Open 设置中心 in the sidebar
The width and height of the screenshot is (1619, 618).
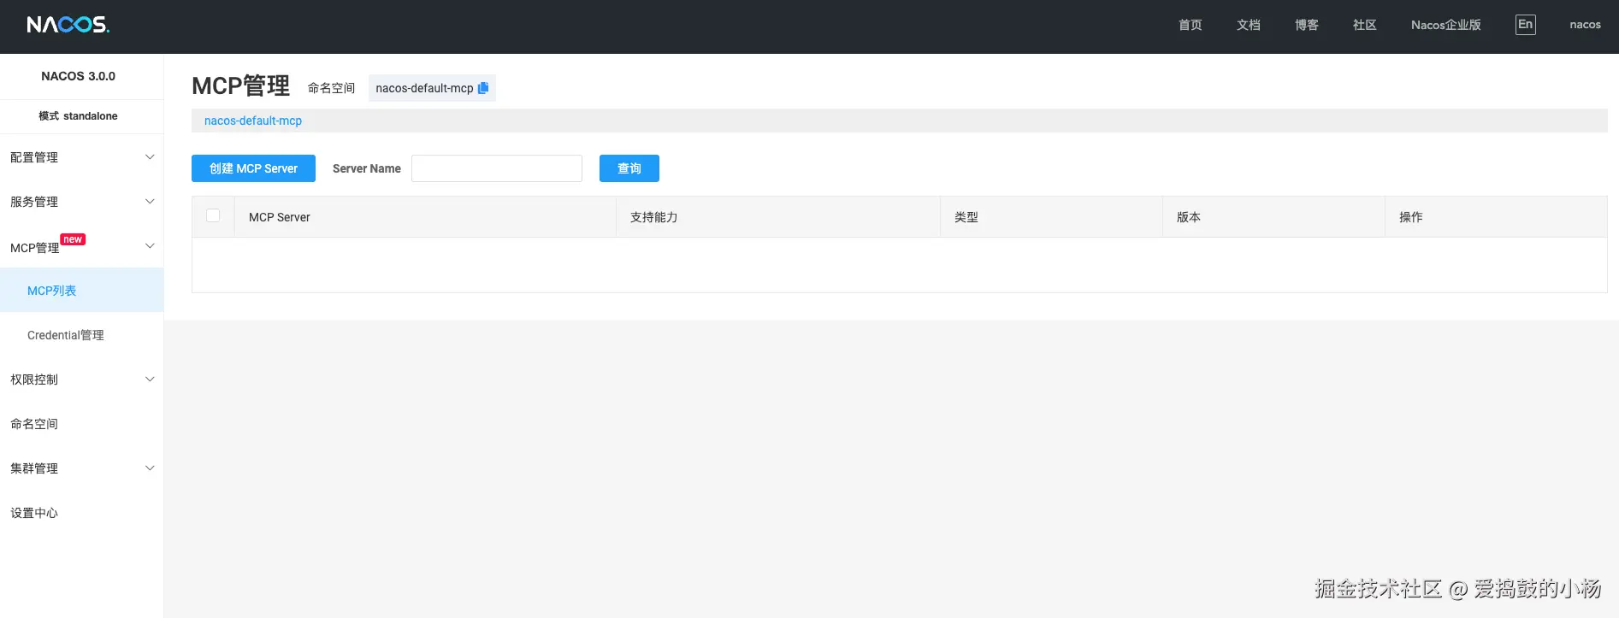(81, 513)
